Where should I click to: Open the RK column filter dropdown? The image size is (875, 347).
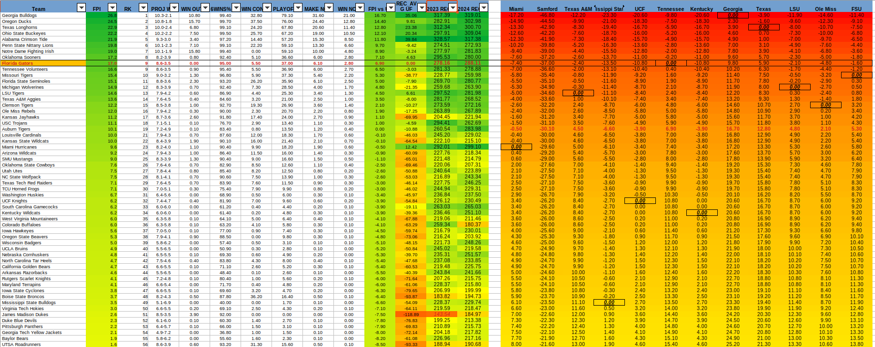coord(143,8)
